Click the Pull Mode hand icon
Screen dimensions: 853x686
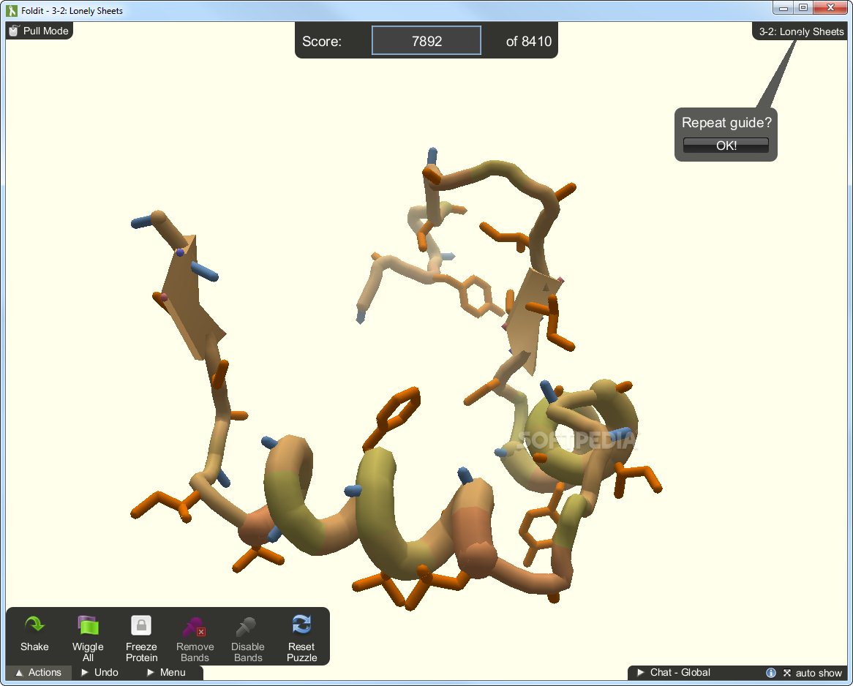pyautogui.click(x=14, y=31)
